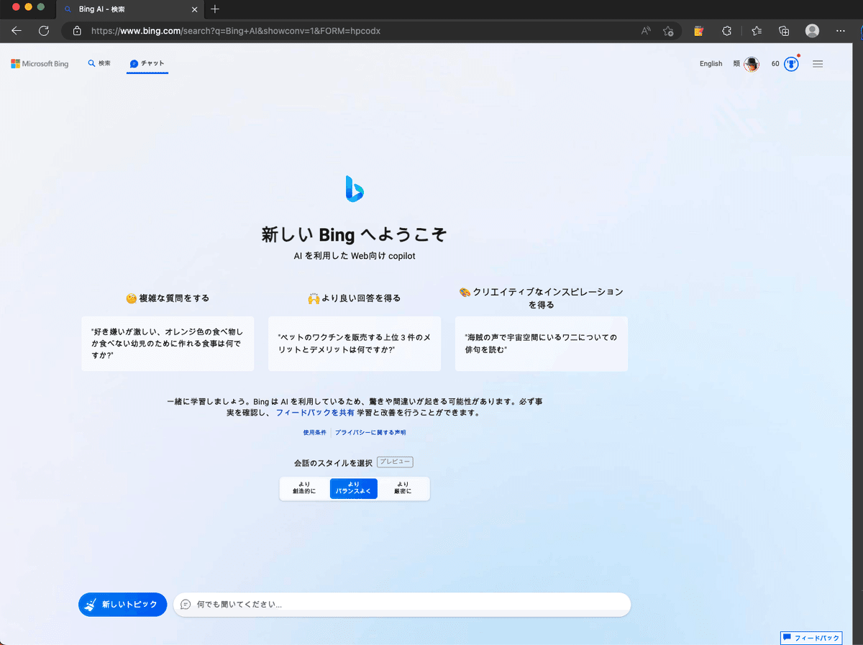Click the 会話のスタイルを選択 label
This screenshot has width=863, height=645.
(334, 462)
